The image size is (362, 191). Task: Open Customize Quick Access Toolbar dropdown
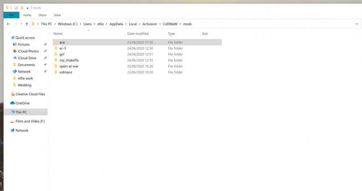click(28, 8)
